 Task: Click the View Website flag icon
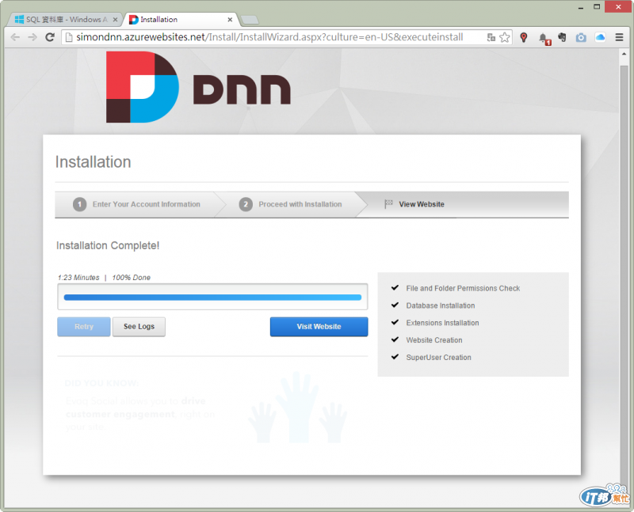(388, 204)
